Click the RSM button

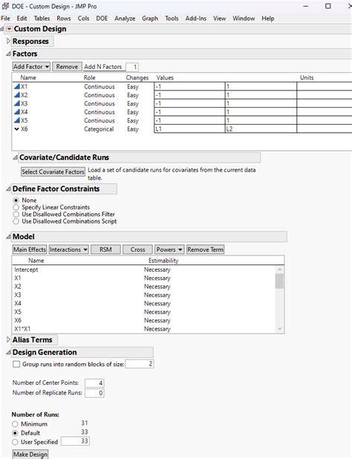[105, 250]
